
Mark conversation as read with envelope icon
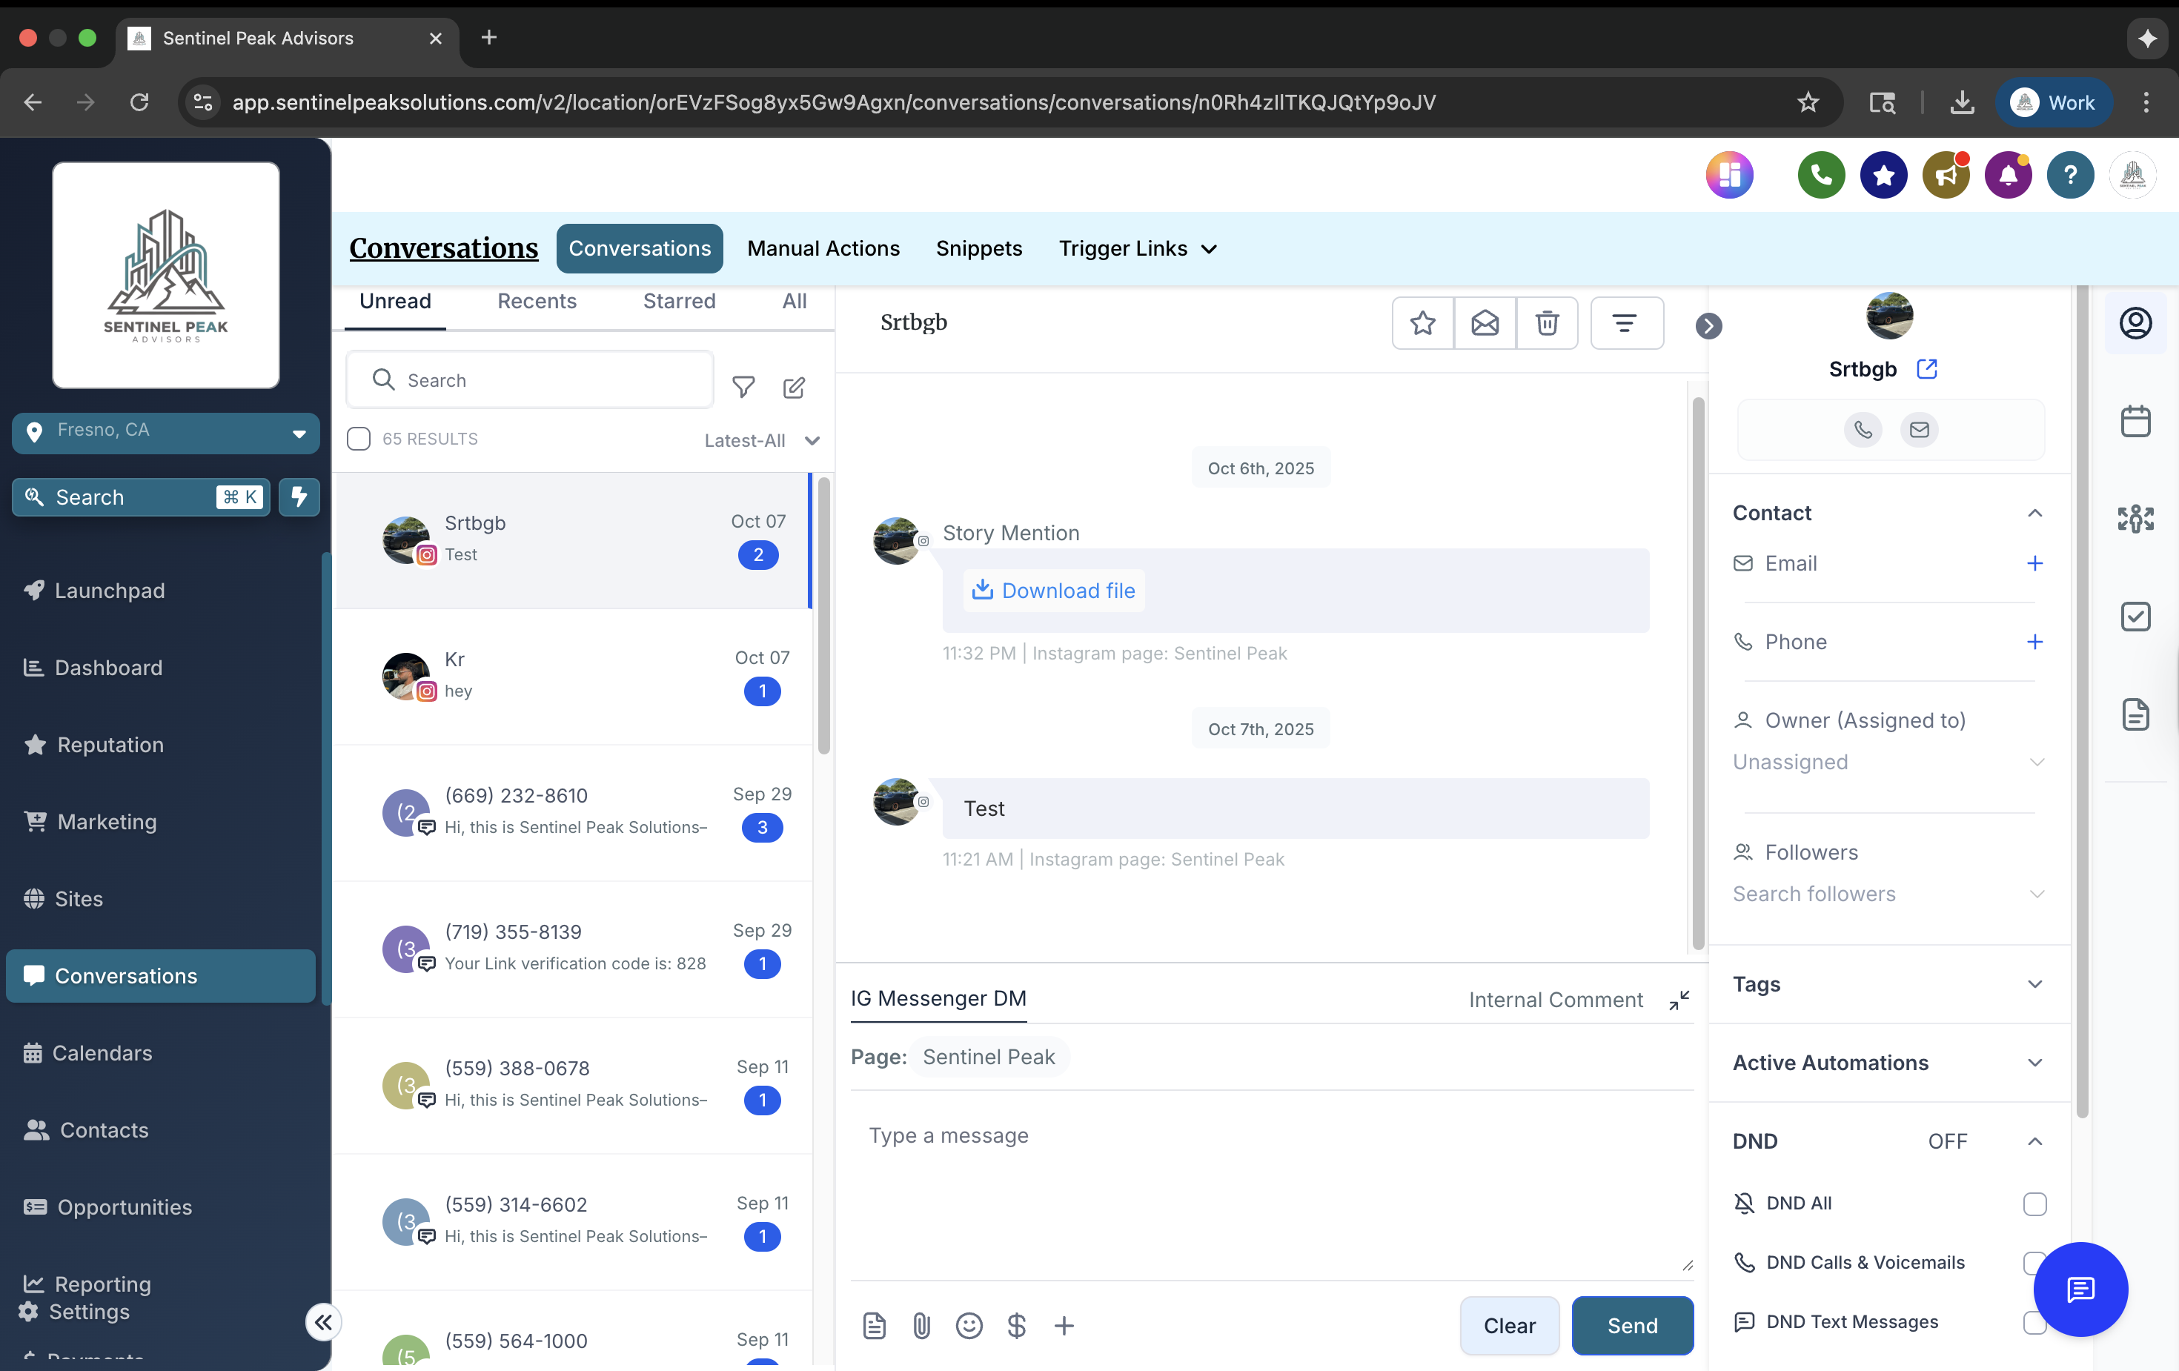click(1485, 323)
